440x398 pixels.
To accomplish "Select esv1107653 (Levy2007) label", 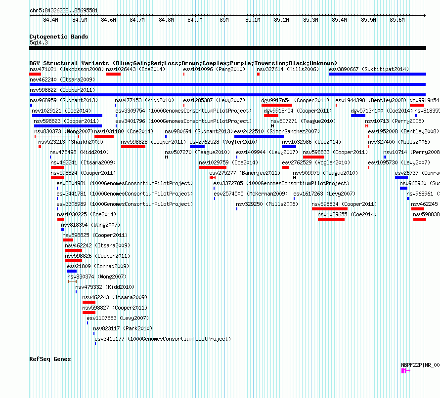I will coord(118,318).
